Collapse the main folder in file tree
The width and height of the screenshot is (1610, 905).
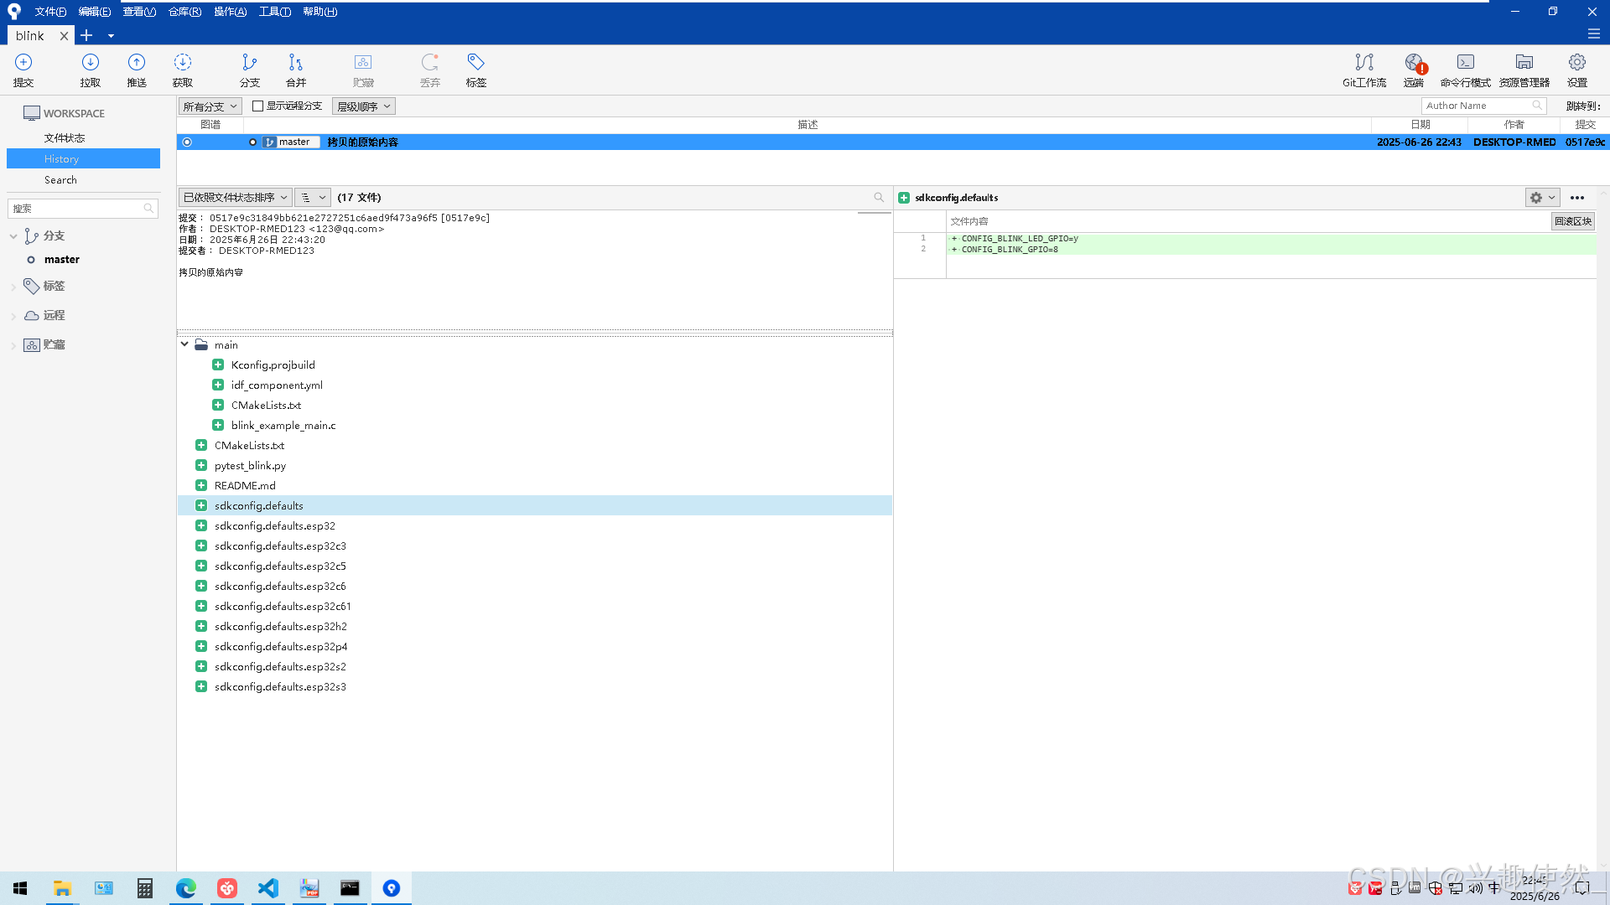click(x=184, y=344)
